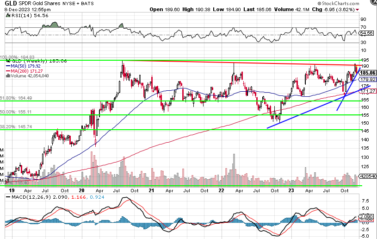Click the 420540 volume axis tag

pyautogui.click(x=368, y=176)
